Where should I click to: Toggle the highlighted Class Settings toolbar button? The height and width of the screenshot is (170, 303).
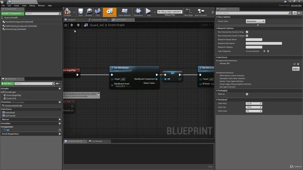pyautogui.click(x=109, y=12)
